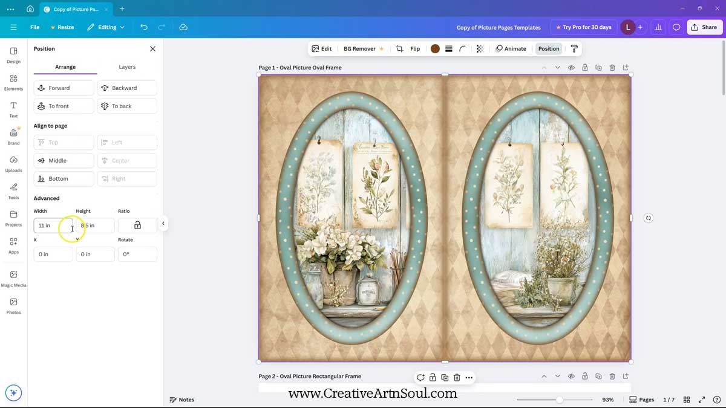Lock Page 1 with the padlock icon
Viewport: 726px width, 408px height.
(x=585, y=68)
